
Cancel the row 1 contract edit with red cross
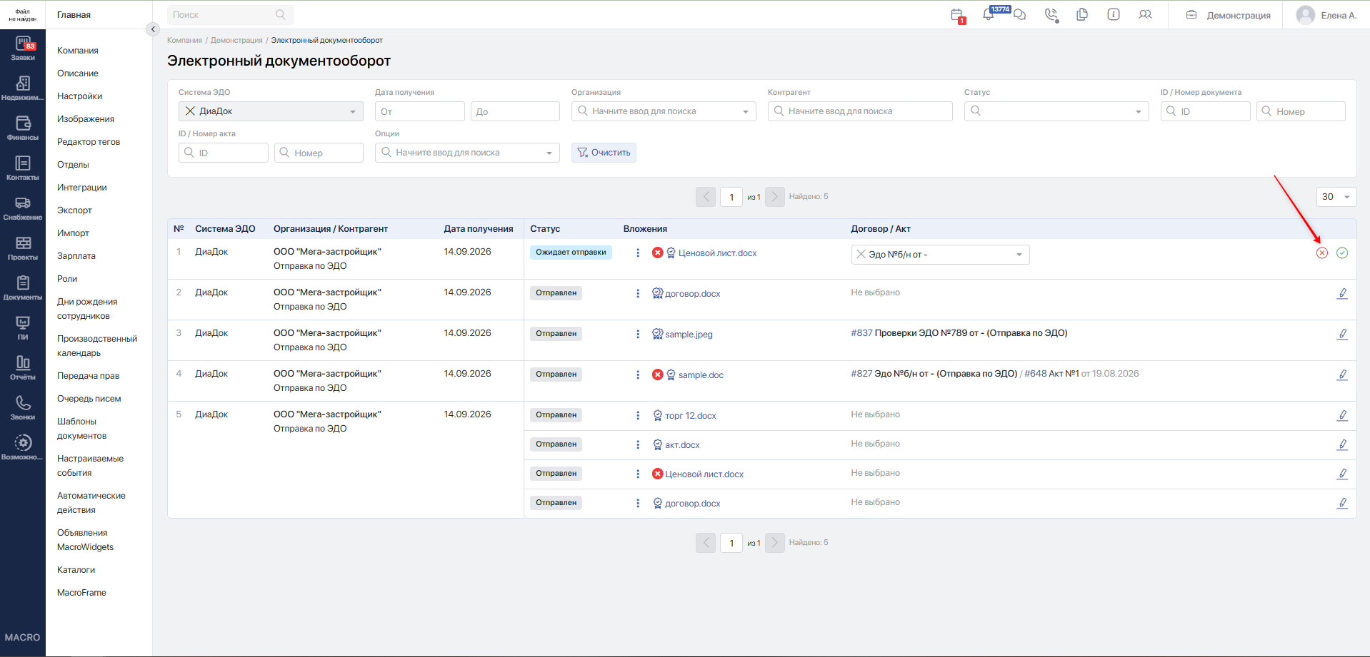tap(1322, 253)
